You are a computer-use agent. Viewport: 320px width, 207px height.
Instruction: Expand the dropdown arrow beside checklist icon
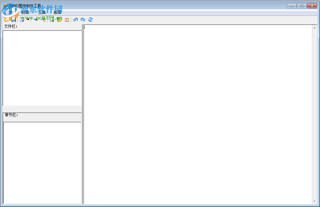[x=28, y=19]
